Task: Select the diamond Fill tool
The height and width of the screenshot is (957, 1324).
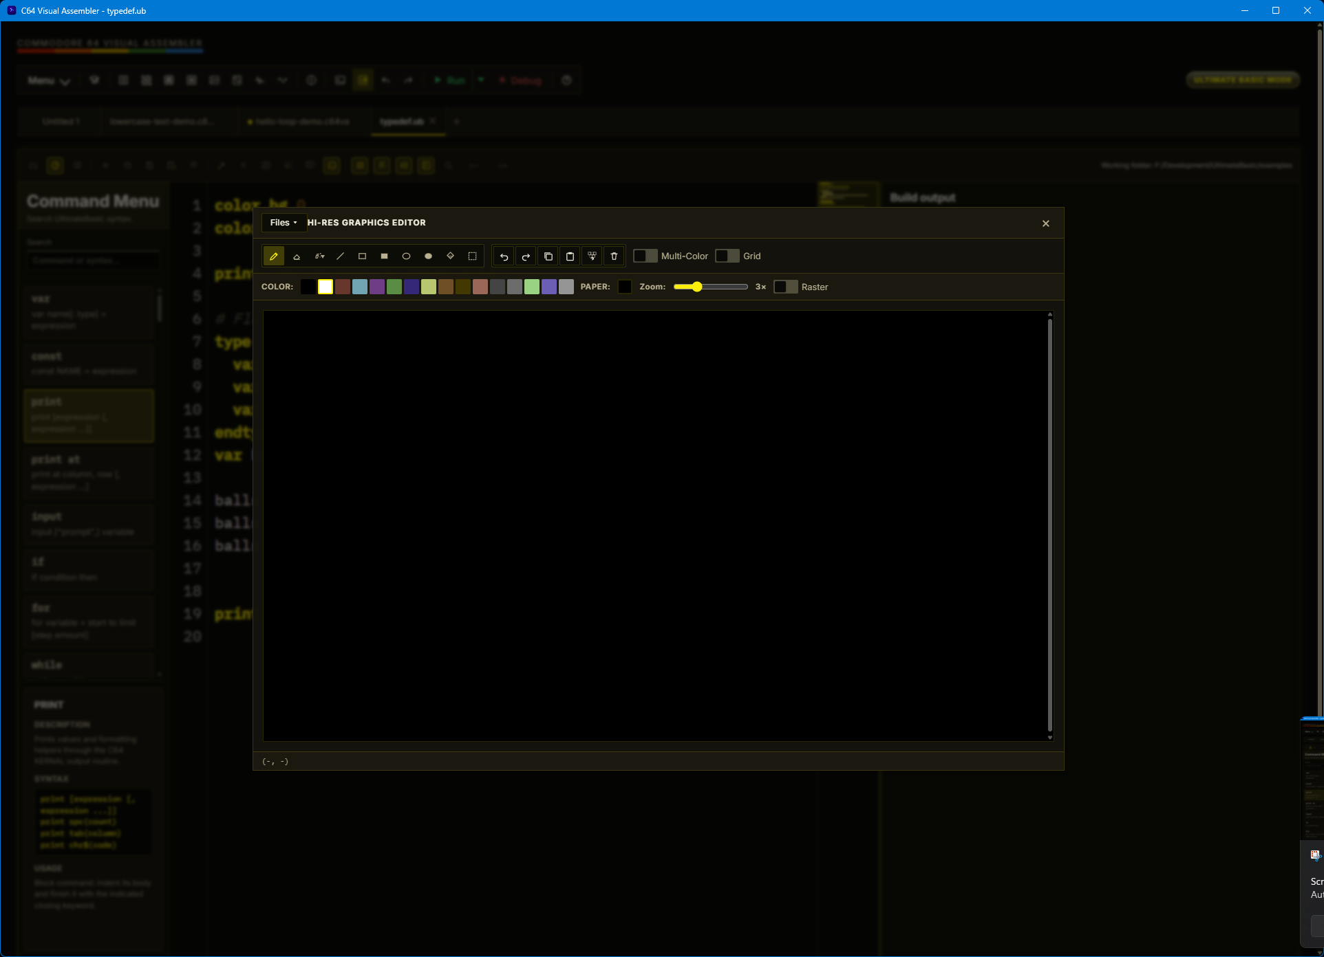Action: tap(450, 256)
